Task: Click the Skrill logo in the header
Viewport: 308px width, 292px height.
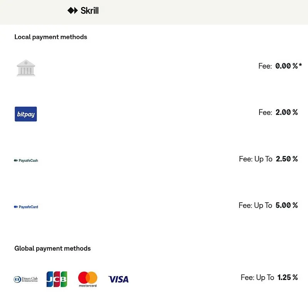Action: click(83, 11)
